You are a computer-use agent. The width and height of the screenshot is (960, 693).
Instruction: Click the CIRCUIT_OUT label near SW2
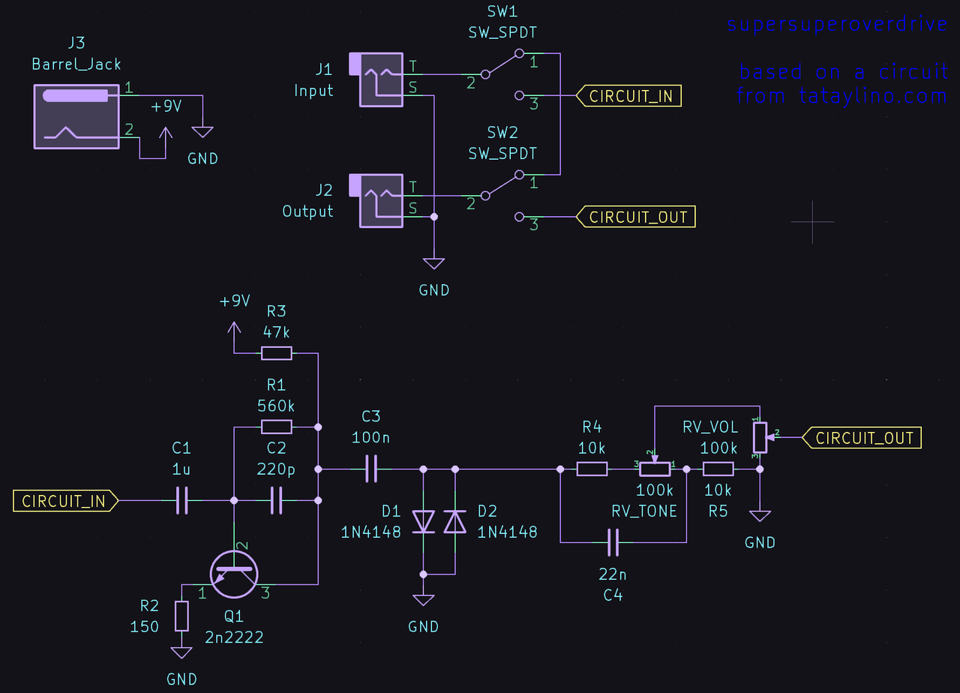636,217
